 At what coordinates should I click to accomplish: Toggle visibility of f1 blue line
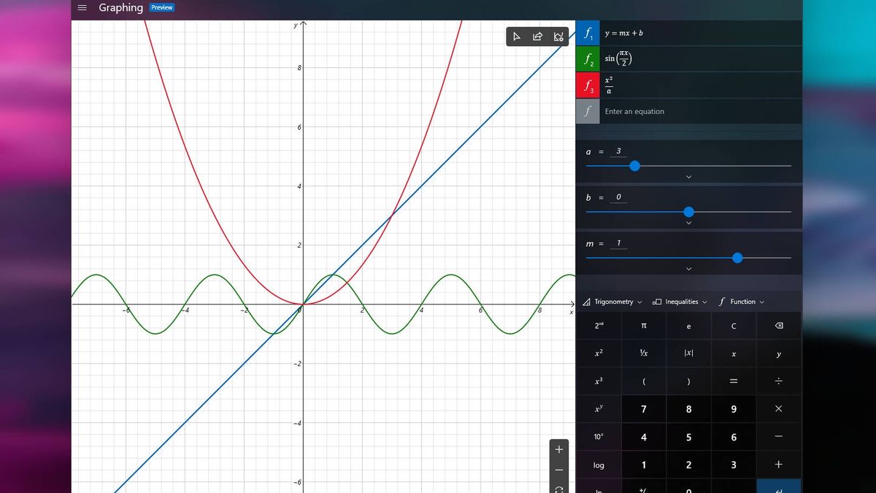pos(588,33)
